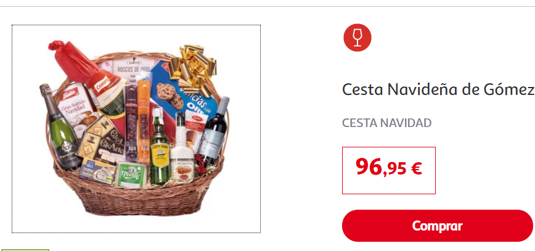Click the Gran Surtido Navidad box
535x251 pixels.
click(76, 110)
